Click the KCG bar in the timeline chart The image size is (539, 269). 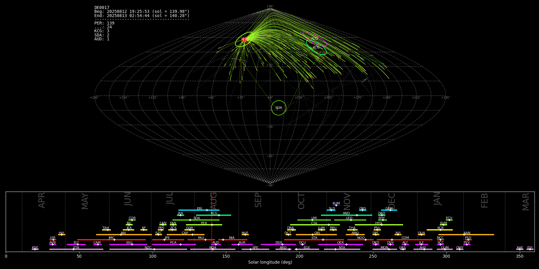(214, 215)
